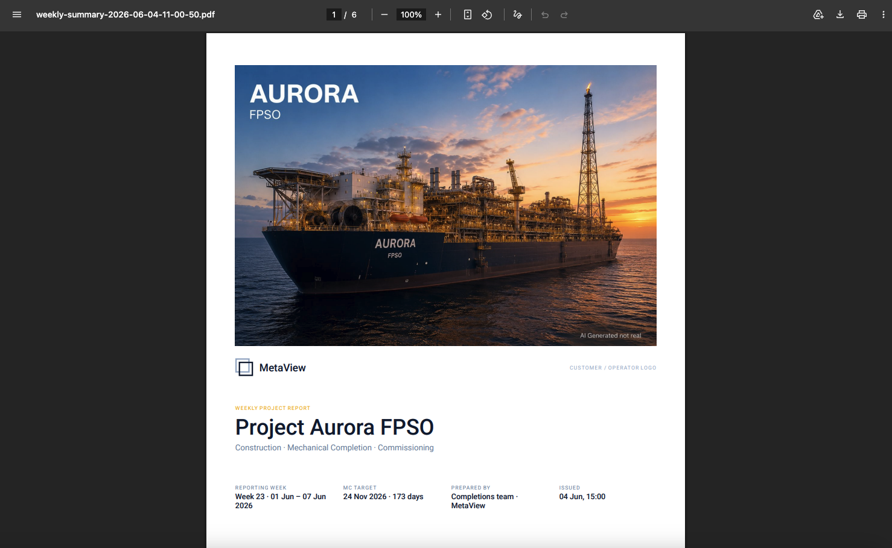Click the Completions team · MetaView value
Screen dimensions: 892x548
click(485, 501)
